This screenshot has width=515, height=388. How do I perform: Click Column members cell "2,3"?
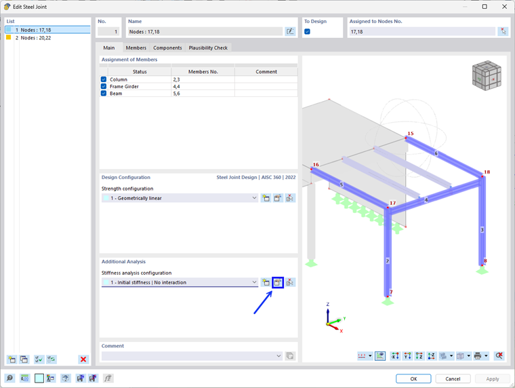[x=203, y=79]
